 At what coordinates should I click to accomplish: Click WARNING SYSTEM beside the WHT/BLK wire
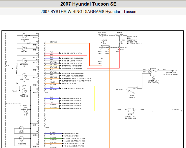(71, 136)
